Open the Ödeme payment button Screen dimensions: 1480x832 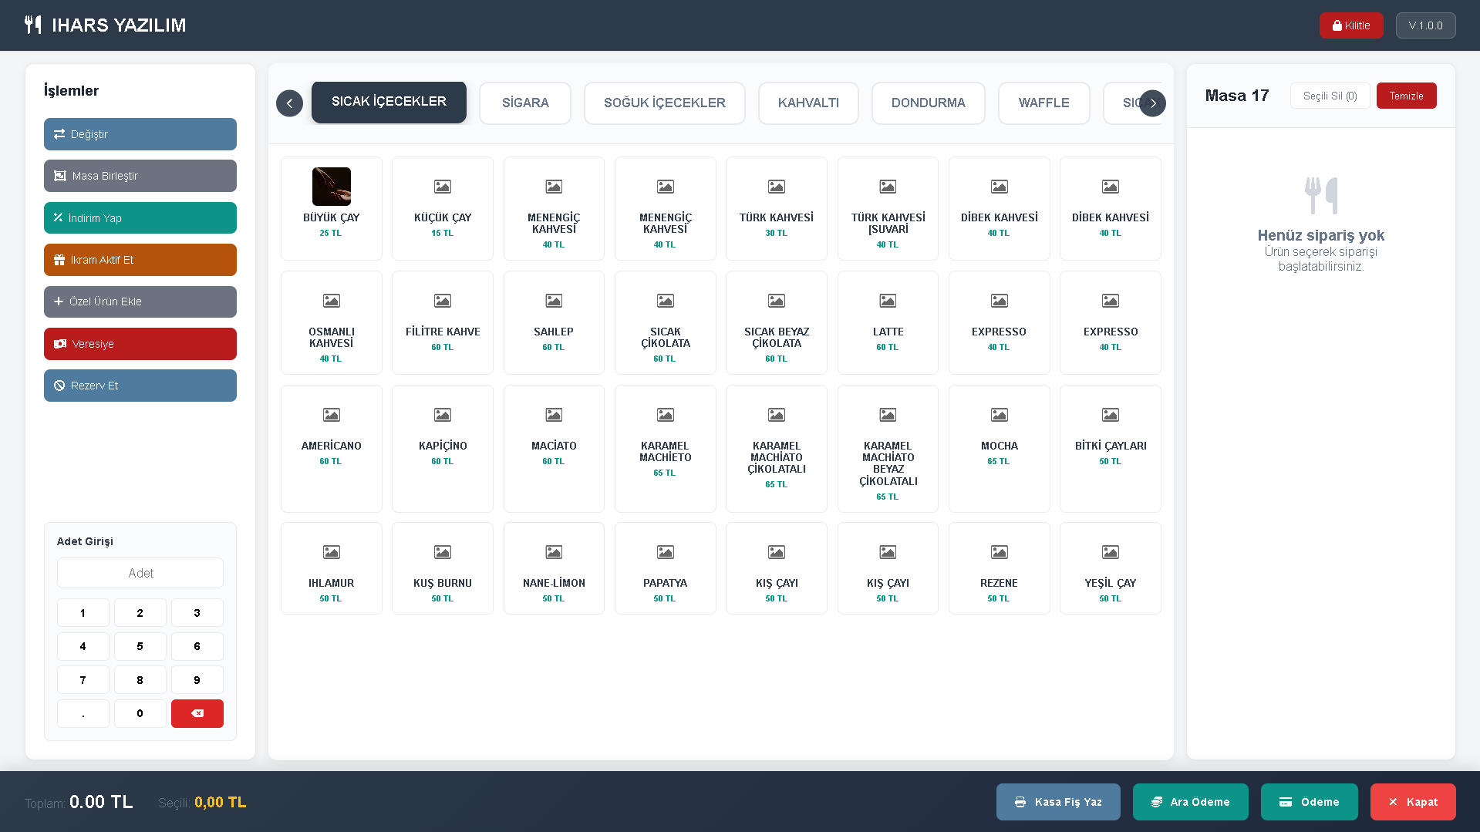coord(1309,802)
